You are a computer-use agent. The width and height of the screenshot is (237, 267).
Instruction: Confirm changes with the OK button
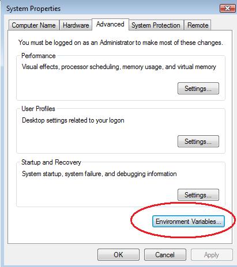(118, 255)
